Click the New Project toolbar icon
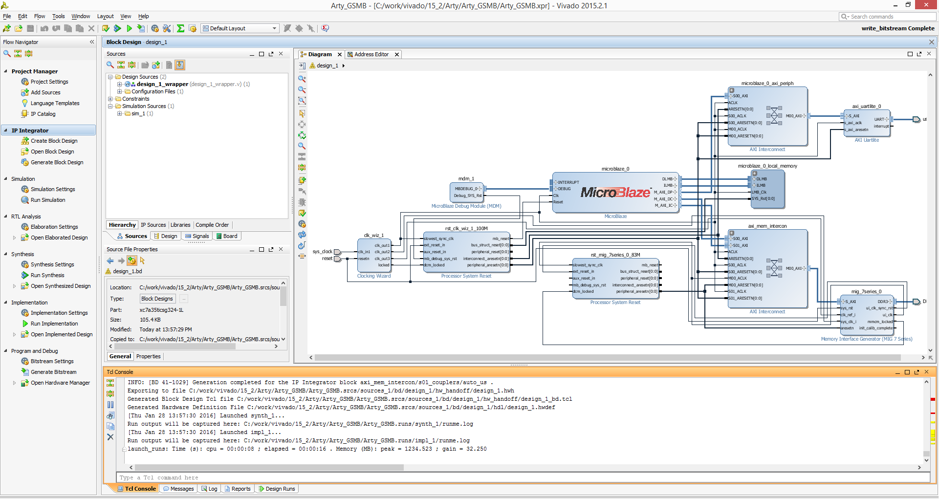Viewport: 939px width, 499px height. click(x=7, y=28)
